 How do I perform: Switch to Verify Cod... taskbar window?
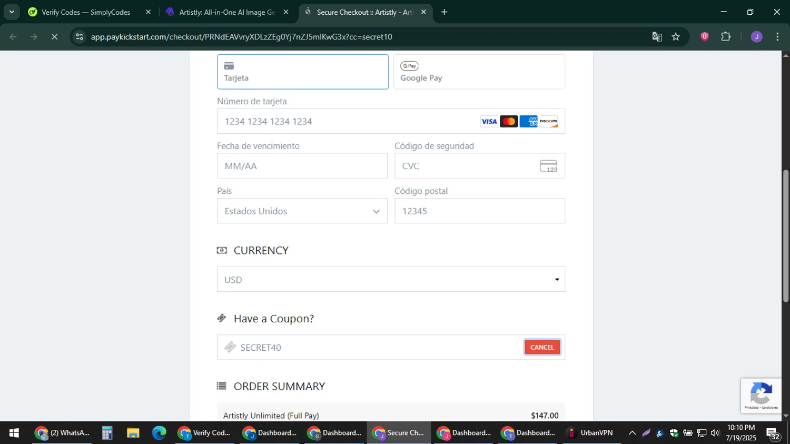coord(204,433)
